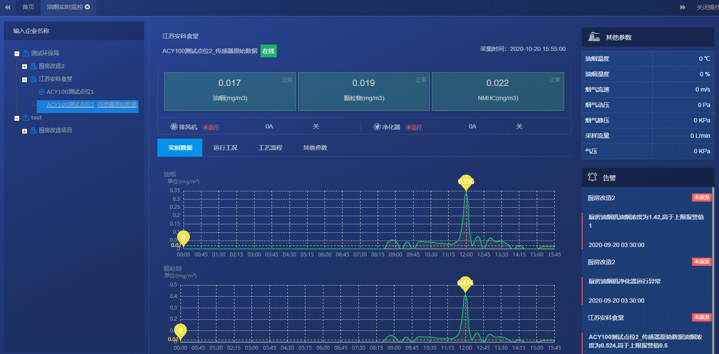Focus the 输入企业名称 search field
This screenshot has width=719, height=354.
coord(74,31)
